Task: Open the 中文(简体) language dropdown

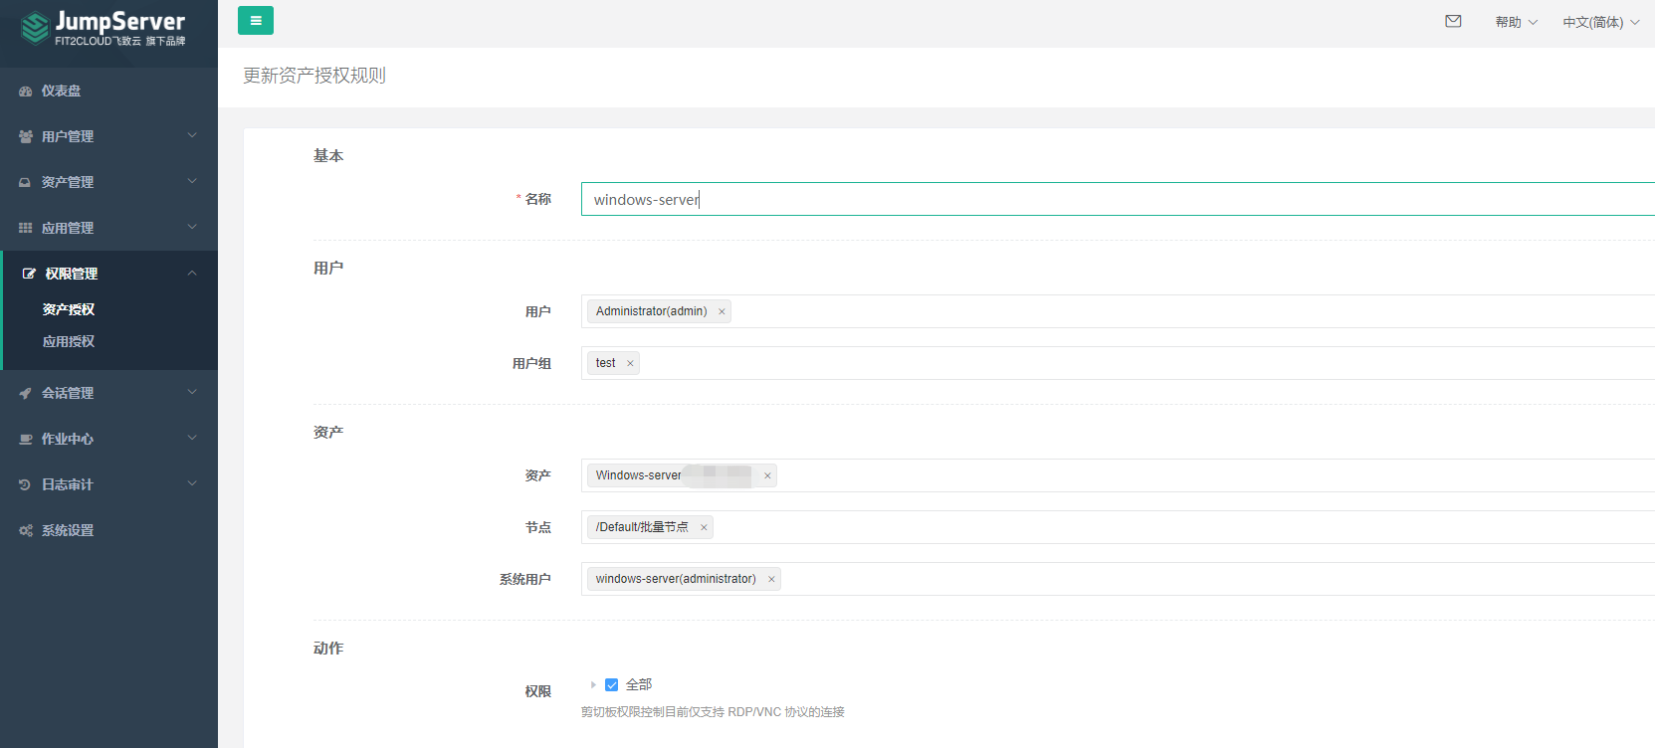Action: pyautogui.click(x=1600, y=22)
